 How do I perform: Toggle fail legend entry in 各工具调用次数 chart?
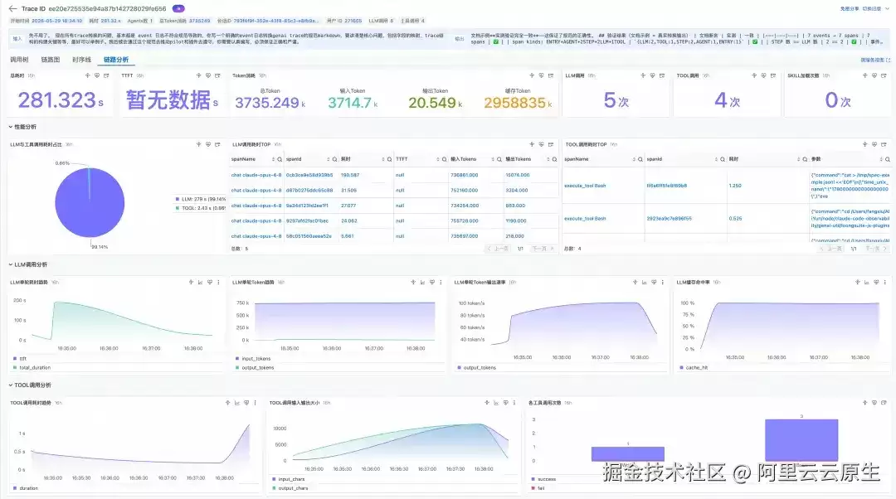pyautogui.click(x=538, y=488)
